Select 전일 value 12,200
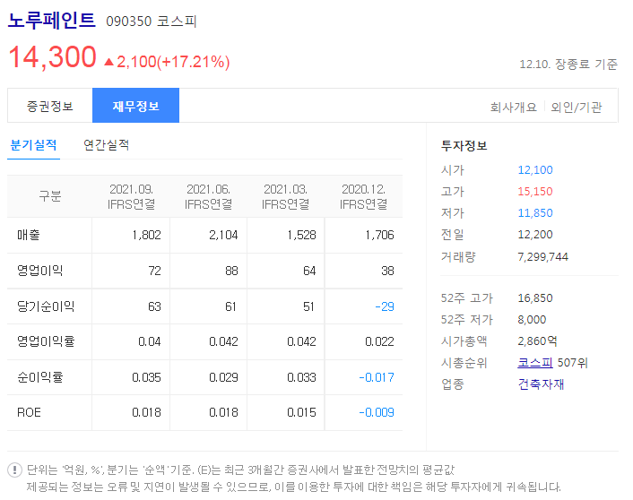The height and width of the screenshot is (500, 633). (535, 235)
